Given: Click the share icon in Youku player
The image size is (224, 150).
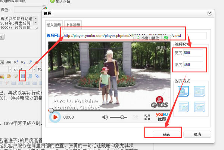Looking at the screenshot, I should (135, 117).
